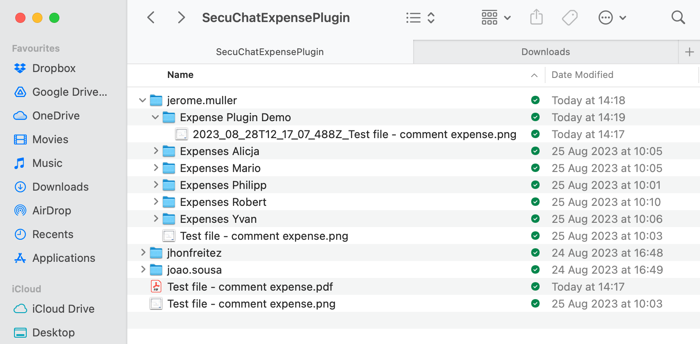The image size is (700, 344).
Task: Open the group-by grid dropdown
Action: tap(496, 18)
